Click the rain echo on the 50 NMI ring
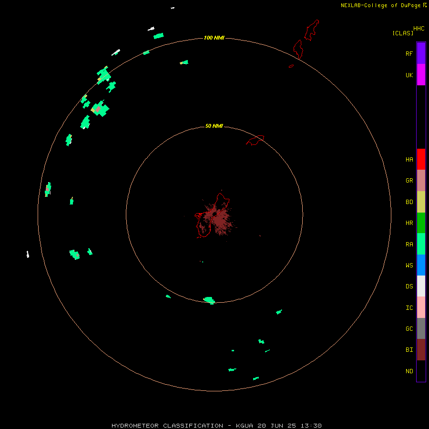Image resolution: width=429 pixels, height=429 pixels. pyautogui.click(x=210, y=300)
